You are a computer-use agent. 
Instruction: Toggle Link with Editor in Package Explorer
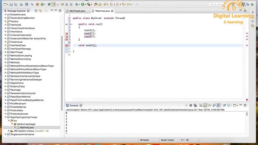[40, 11]
